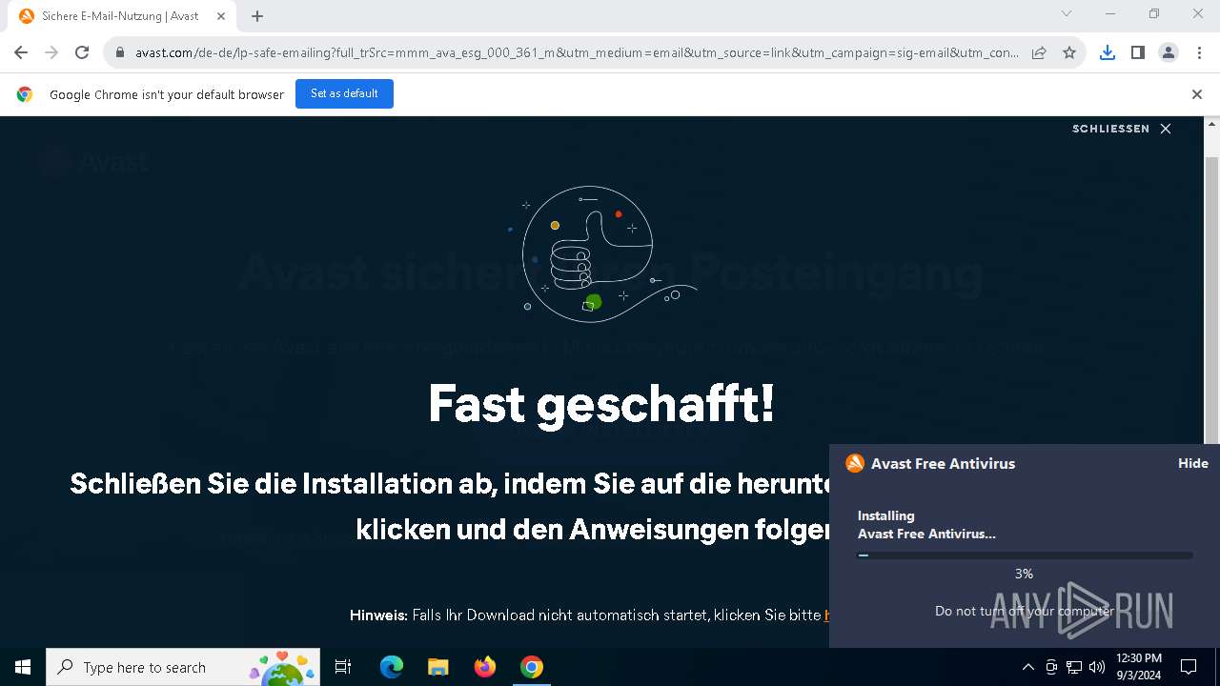Open the Windows Start menu
This screenshot has width=1220, height=686.
click(x=23, y=667)
